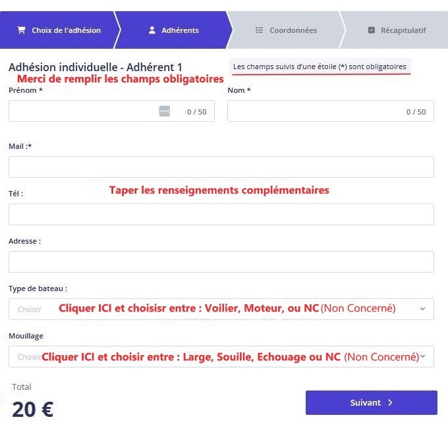Screen dimensions: 448x432
Task: Click the Tél input field
Action: click(221, 215)
